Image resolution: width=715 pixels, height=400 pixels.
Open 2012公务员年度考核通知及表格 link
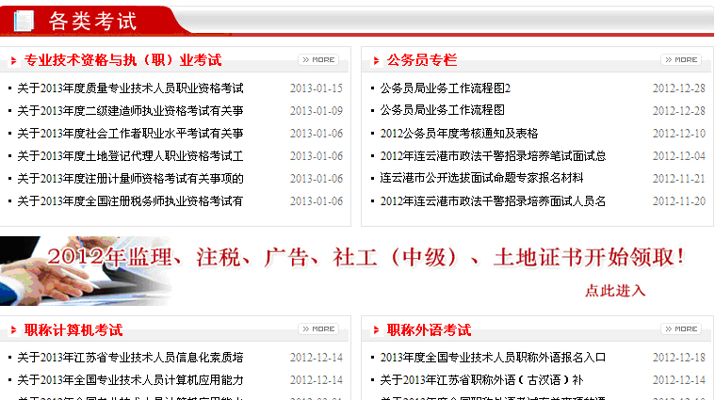point(459,134)
